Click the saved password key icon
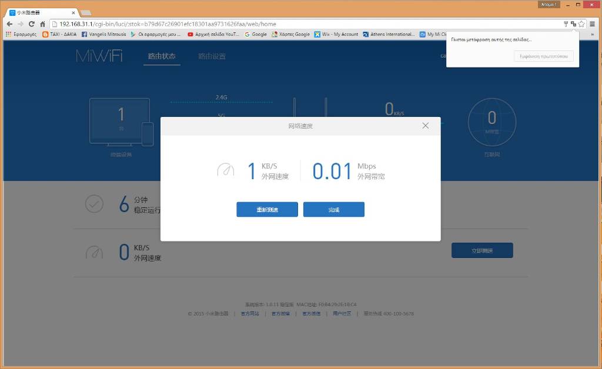602x369 pixels. [x=566, y=24]
